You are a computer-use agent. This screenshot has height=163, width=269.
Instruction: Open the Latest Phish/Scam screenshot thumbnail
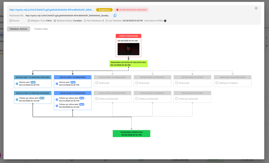click(x=128, y=49)
